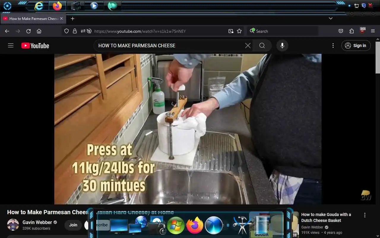
Task: Open options for the Gouda video suggestion
Action: [365, 215]
